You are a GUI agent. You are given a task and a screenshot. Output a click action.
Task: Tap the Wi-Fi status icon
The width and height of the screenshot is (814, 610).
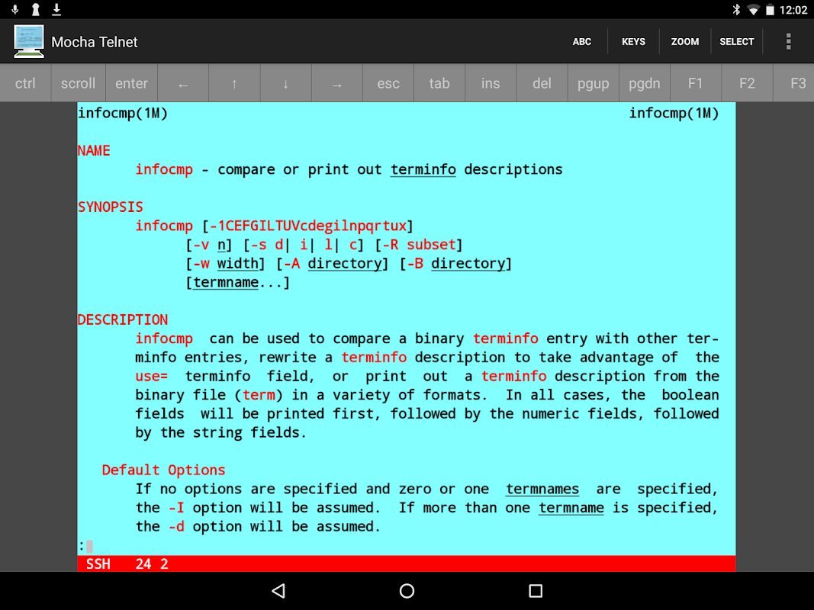pos(753,10)
